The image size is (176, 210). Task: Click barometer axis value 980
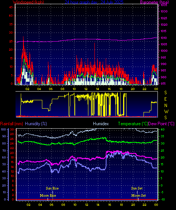click(163, 77)
